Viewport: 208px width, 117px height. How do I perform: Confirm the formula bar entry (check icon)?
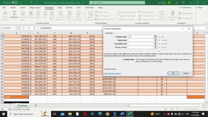coord(29,28)
